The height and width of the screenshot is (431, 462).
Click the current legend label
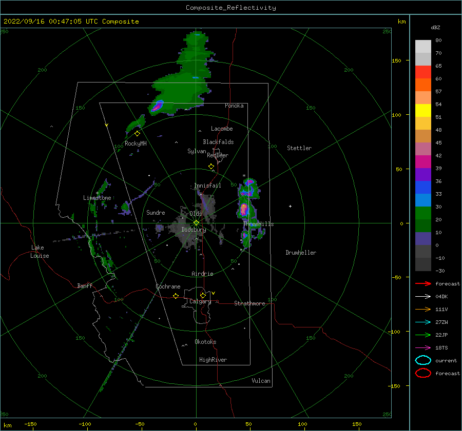446,360
